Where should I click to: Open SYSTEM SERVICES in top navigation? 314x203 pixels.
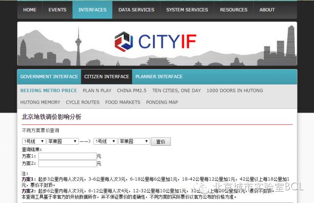[x=187, y=10]
